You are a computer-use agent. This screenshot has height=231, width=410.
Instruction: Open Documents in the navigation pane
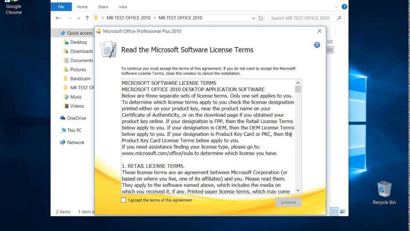click(x=82, y=60)
